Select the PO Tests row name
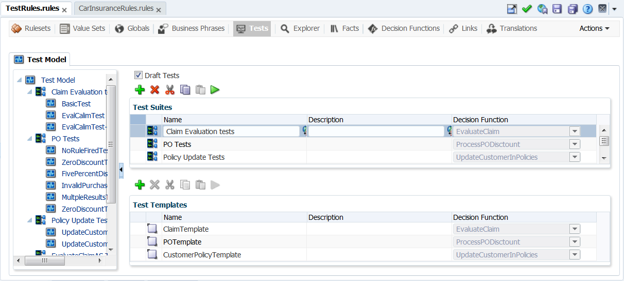Image resolution: width=624 pixels, height=281 pixels. 177,144
